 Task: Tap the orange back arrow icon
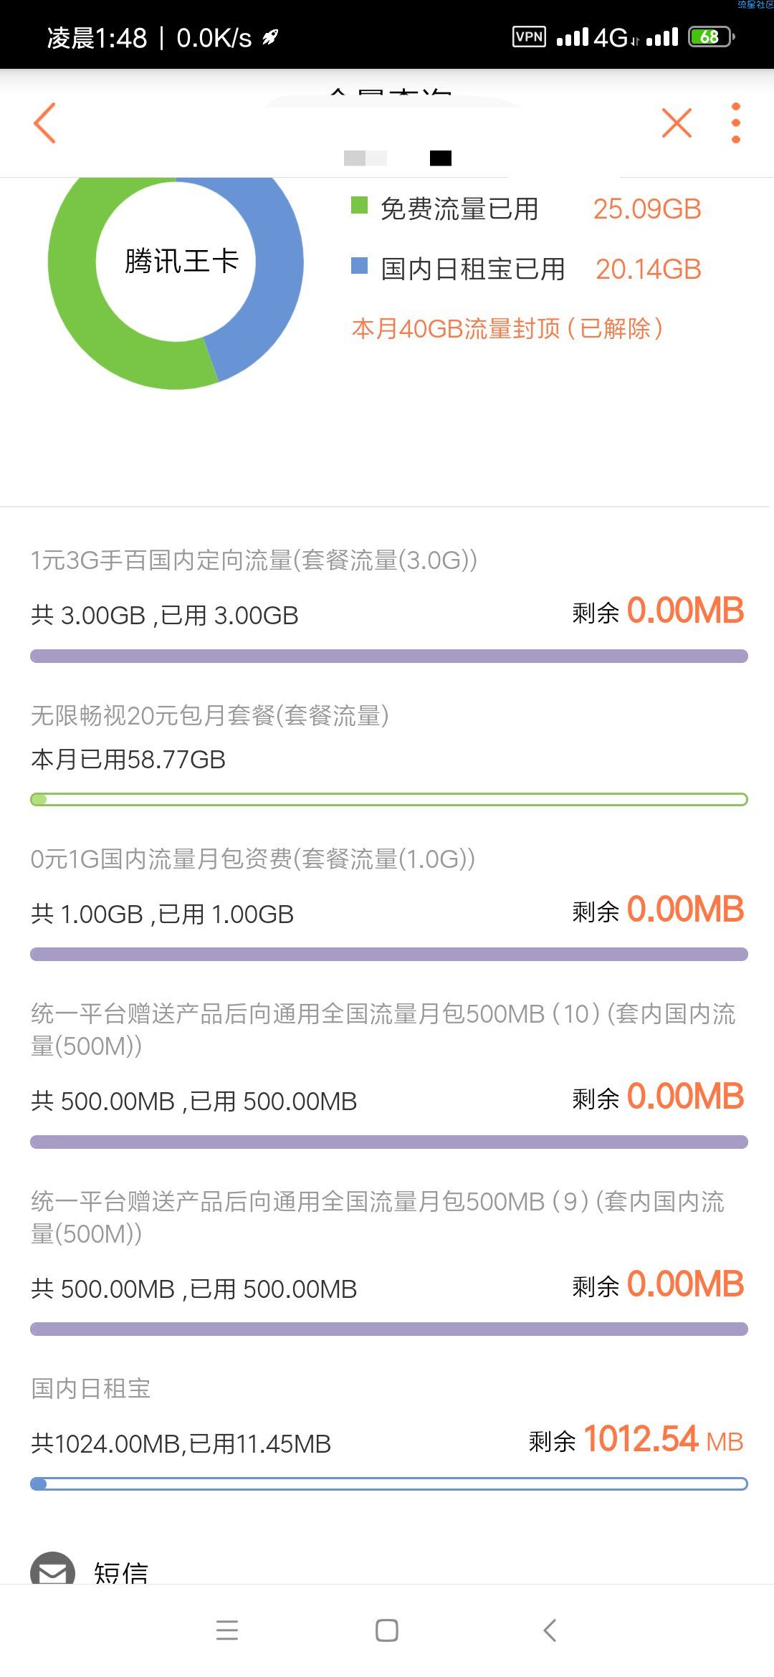(44, 123)
